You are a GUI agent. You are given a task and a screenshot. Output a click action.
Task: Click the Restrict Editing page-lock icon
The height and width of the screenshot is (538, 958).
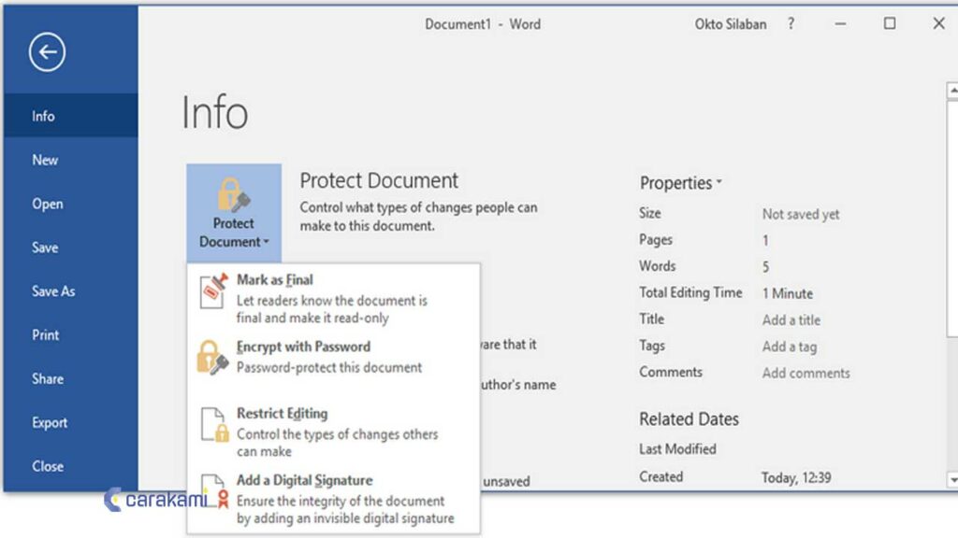[214, 425]
